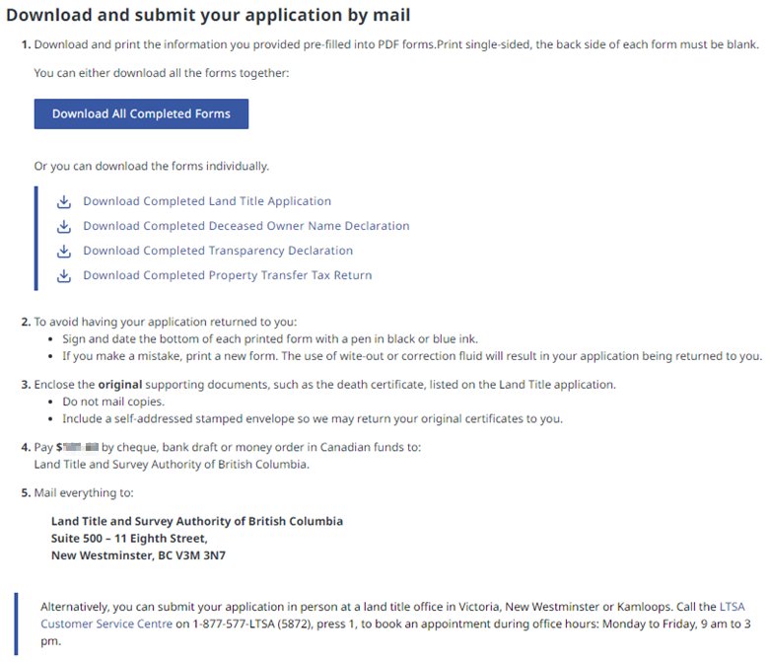This screenshot has height=662, width=769.
Task: Click the New Westminster, BC V3M 3N7 line
Action: [x=138, y=555]
